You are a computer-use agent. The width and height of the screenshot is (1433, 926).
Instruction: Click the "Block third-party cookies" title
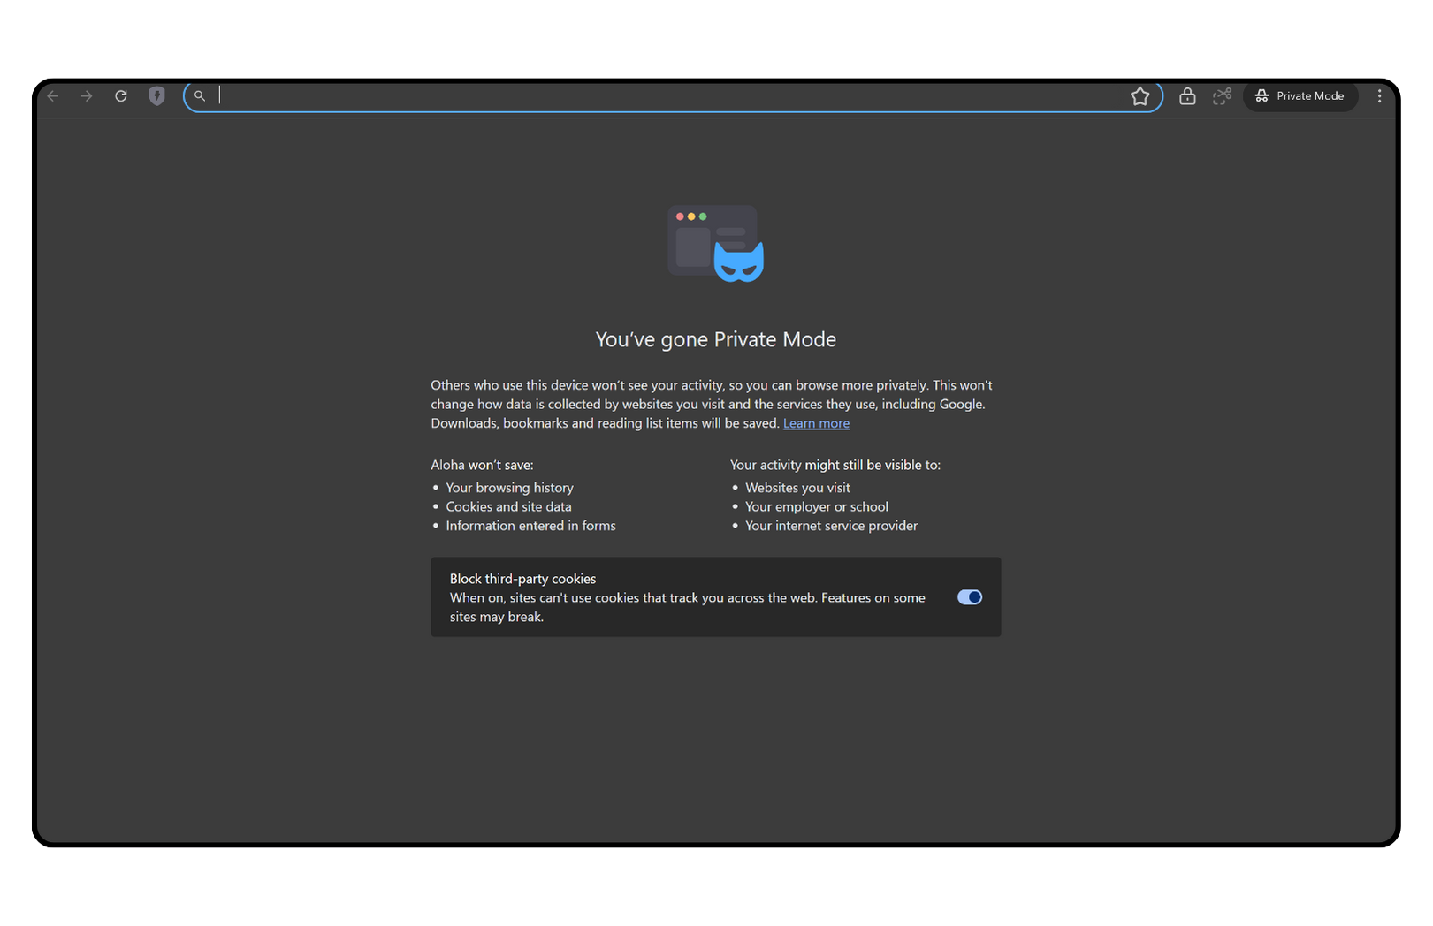point(522,579)
